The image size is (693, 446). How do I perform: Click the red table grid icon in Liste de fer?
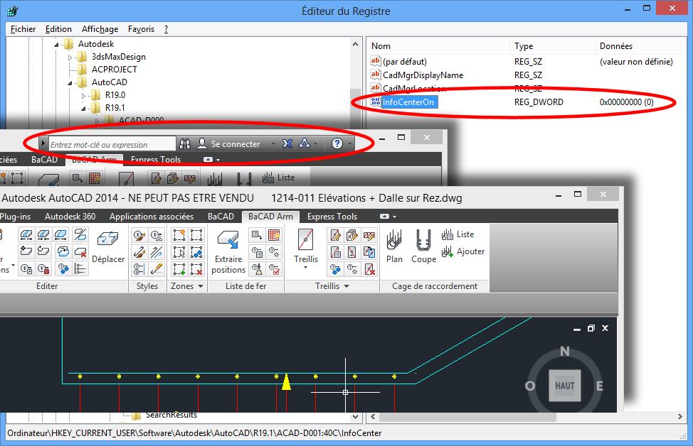274,235
